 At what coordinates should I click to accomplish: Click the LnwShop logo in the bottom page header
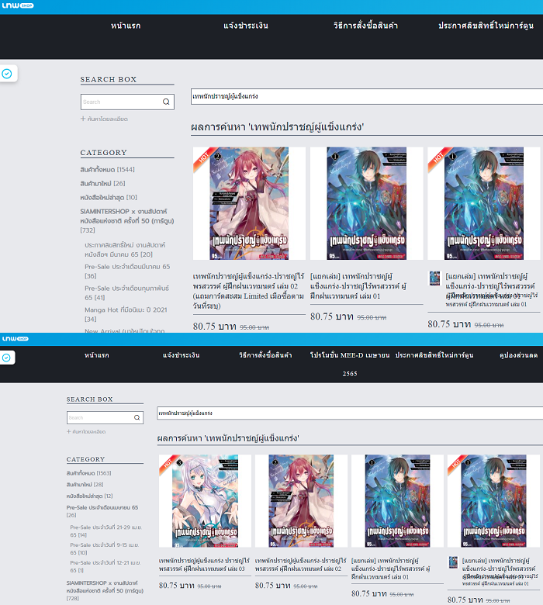[x=16, y=339]
